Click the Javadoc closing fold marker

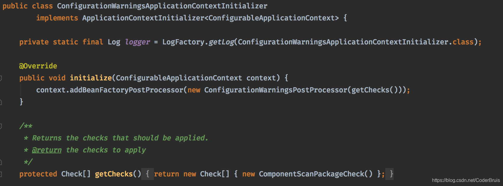tap(1, 162)
